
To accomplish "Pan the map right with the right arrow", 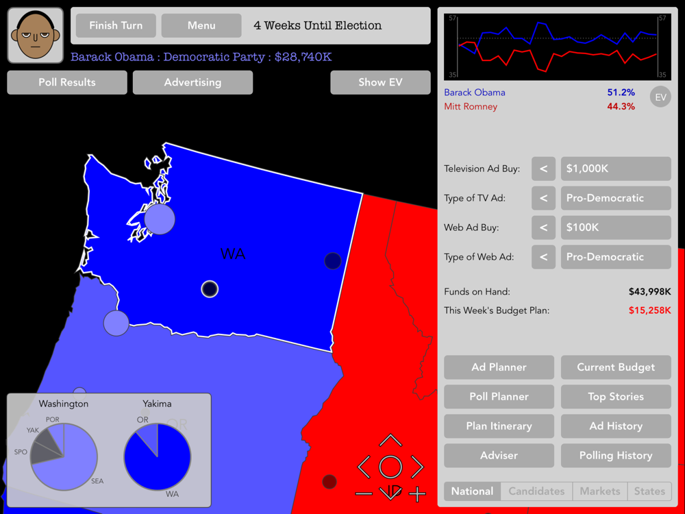I will click(416, 467).
